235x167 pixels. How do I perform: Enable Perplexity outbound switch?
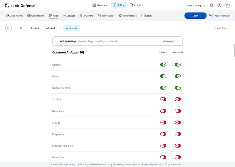tap(178, 134)
